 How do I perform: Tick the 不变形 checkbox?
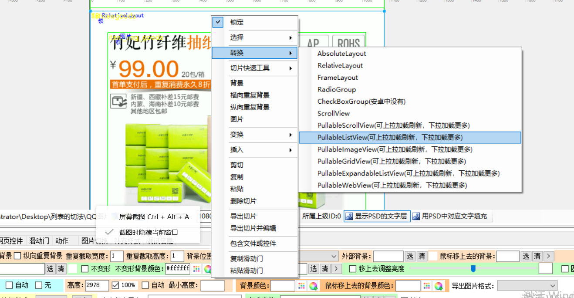85,269
